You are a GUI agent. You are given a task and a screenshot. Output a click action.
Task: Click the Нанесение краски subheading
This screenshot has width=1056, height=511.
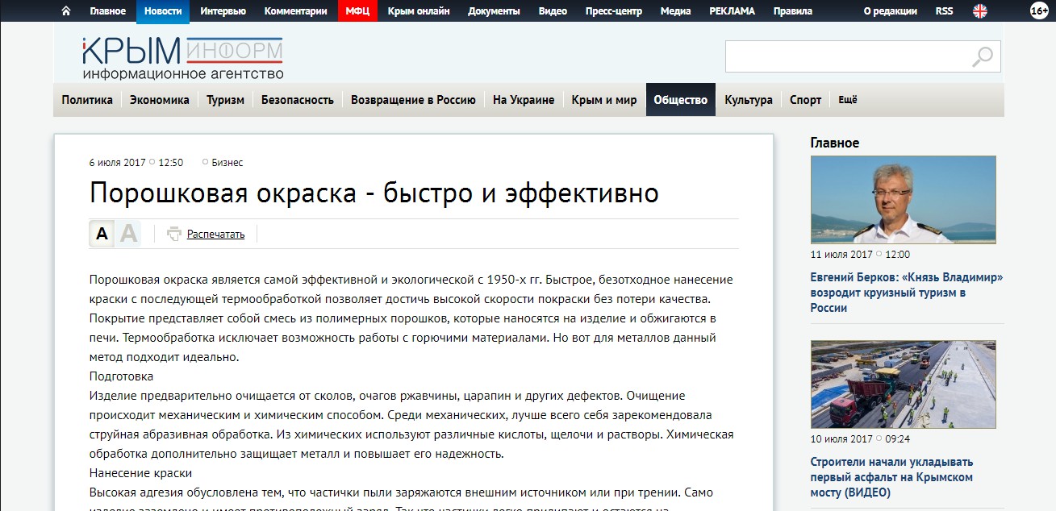140,473
